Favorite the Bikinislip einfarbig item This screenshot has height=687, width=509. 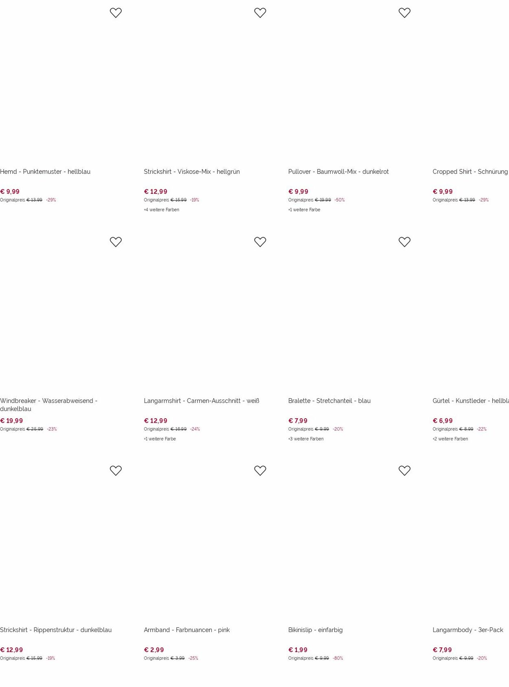click(x=404, y=471)
